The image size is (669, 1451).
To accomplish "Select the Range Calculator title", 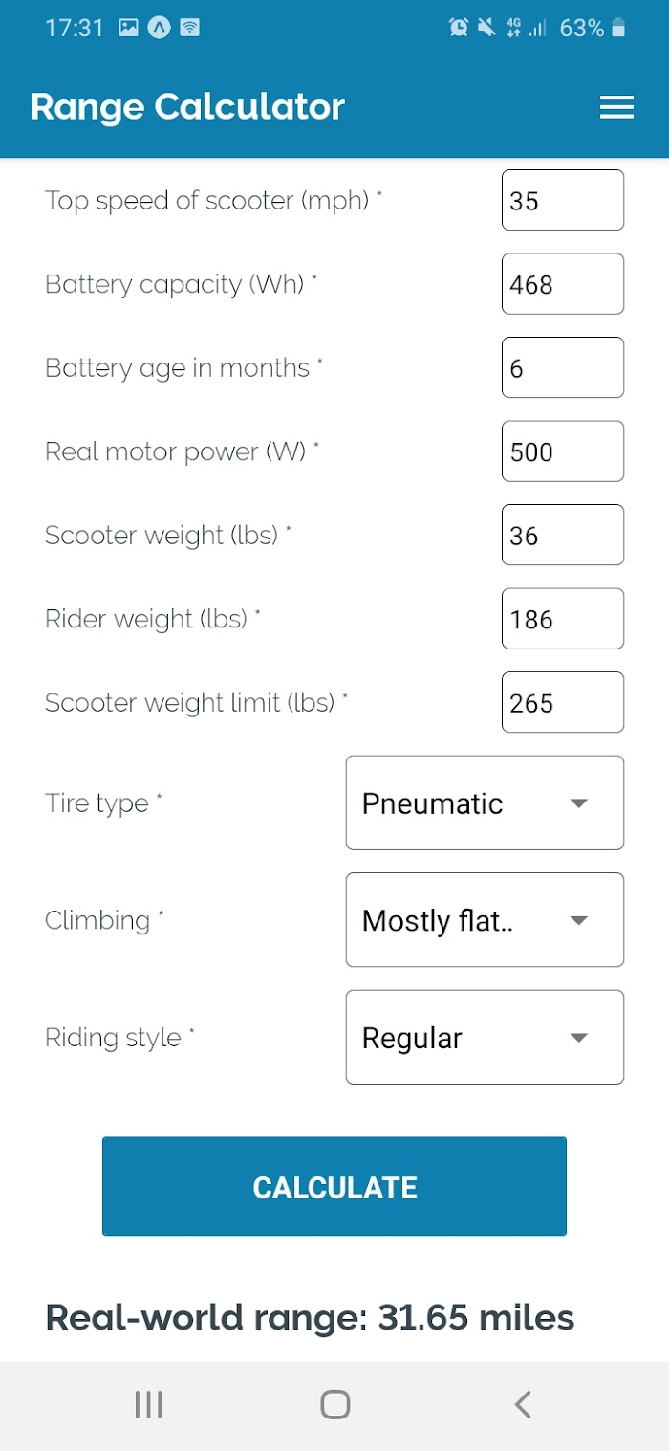I will 187,107.
